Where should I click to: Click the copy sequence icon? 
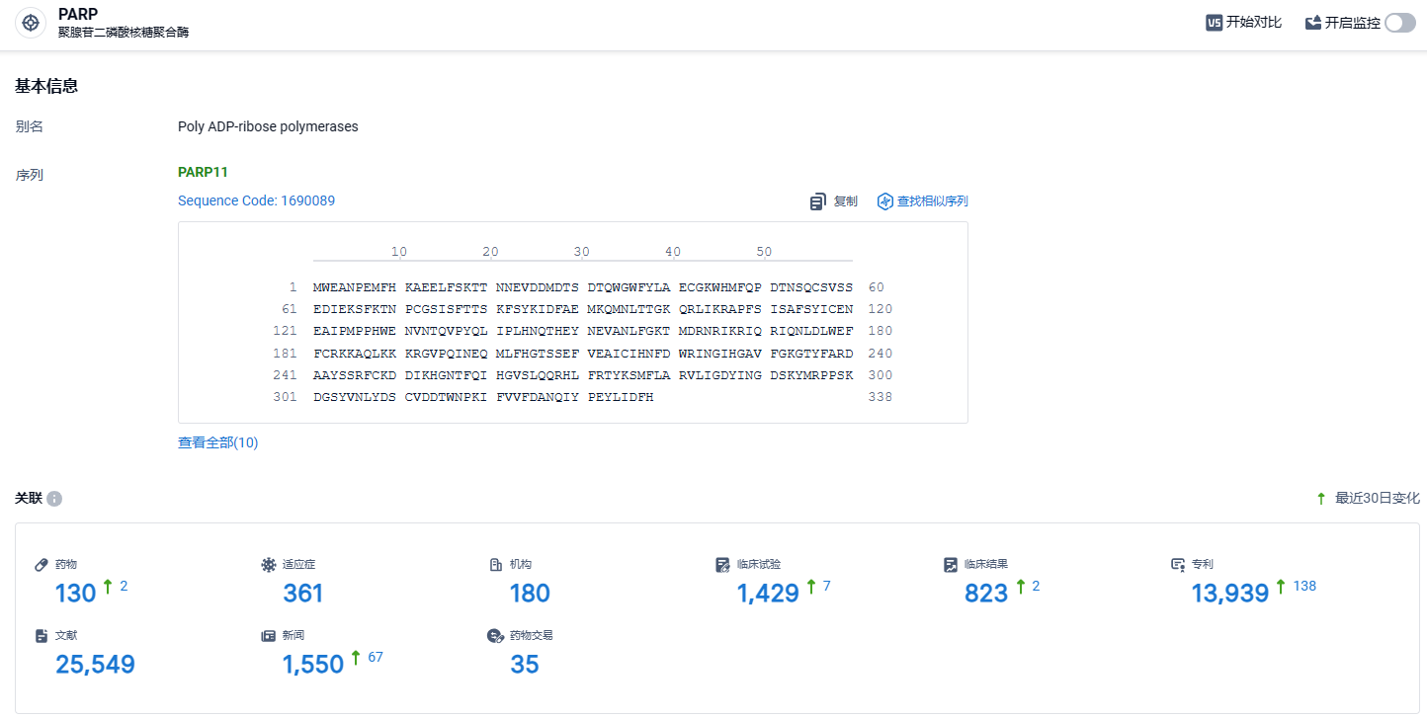tap(818, 201)
